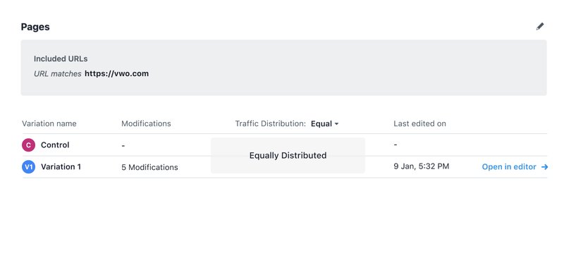Click the magenta C badge for Control
The height and width of the screenshot is (268, 564).
tap(28, 145)
